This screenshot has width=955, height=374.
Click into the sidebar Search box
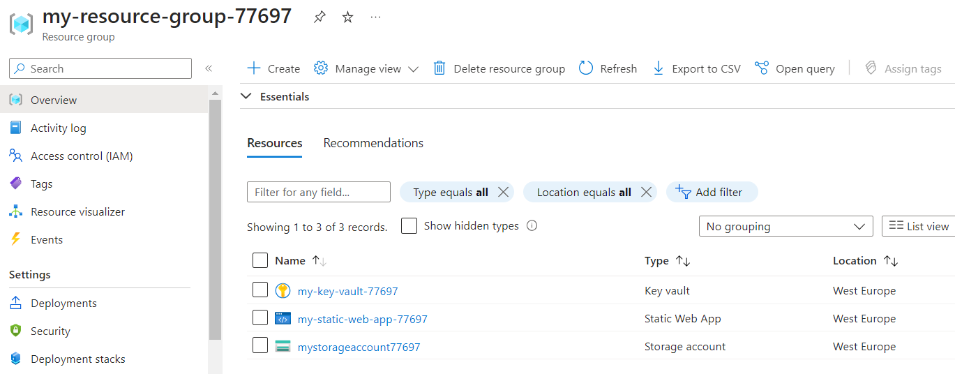[x=100, y=68]
